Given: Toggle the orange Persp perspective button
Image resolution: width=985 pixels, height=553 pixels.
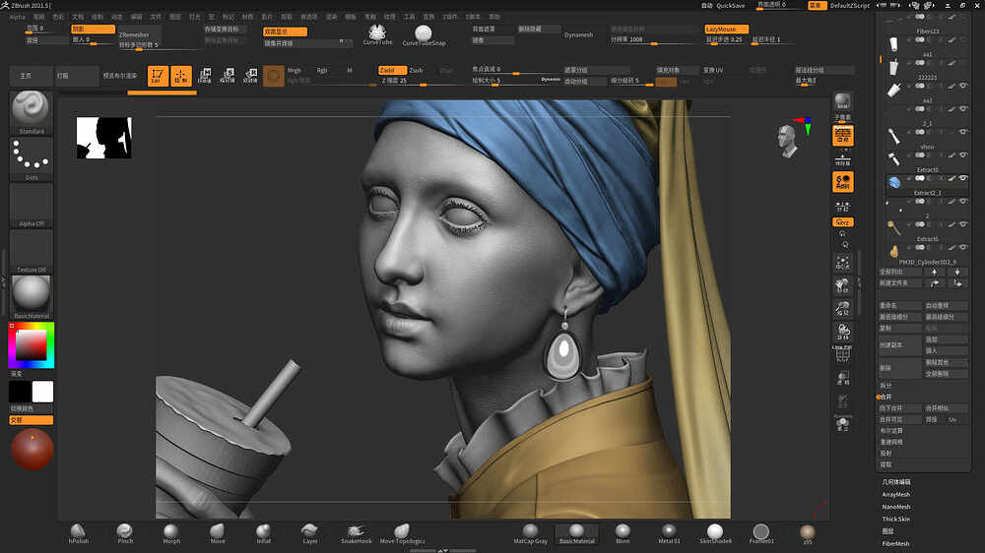Looking at the screenshot, I should pyautogui.click(x=843, y=136).
